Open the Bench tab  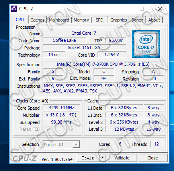(137, 20)
